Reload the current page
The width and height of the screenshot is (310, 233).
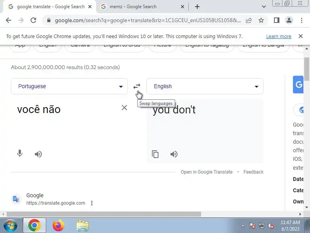click(33, 20)
